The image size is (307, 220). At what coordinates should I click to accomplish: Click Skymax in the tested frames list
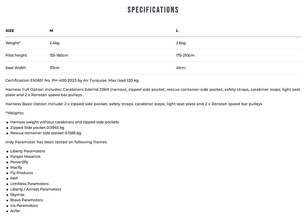(17, 194)
